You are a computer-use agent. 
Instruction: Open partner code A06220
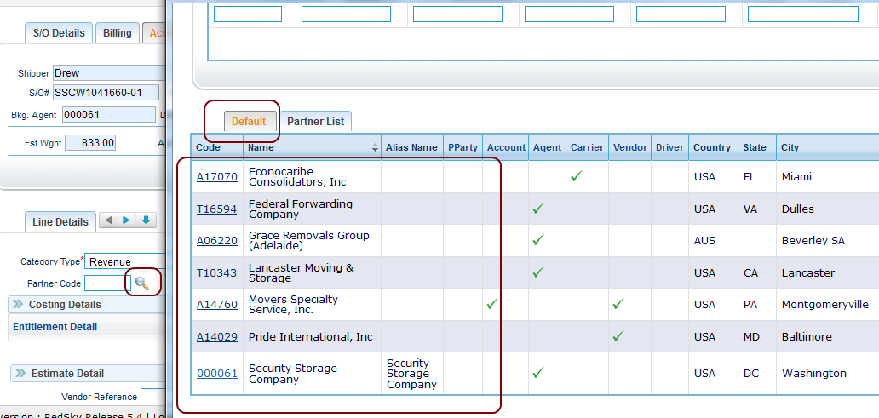217,241
